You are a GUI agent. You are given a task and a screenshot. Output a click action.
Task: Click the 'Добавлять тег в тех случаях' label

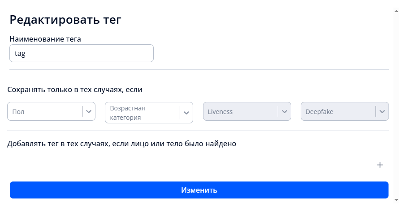121,144
